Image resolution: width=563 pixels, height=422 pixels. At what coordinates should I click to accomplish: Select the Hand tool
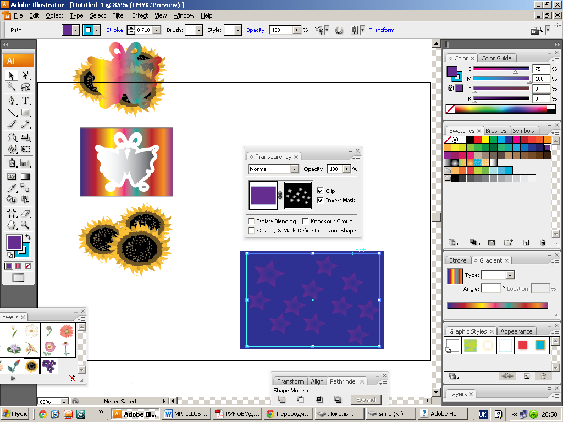(12, 225)
